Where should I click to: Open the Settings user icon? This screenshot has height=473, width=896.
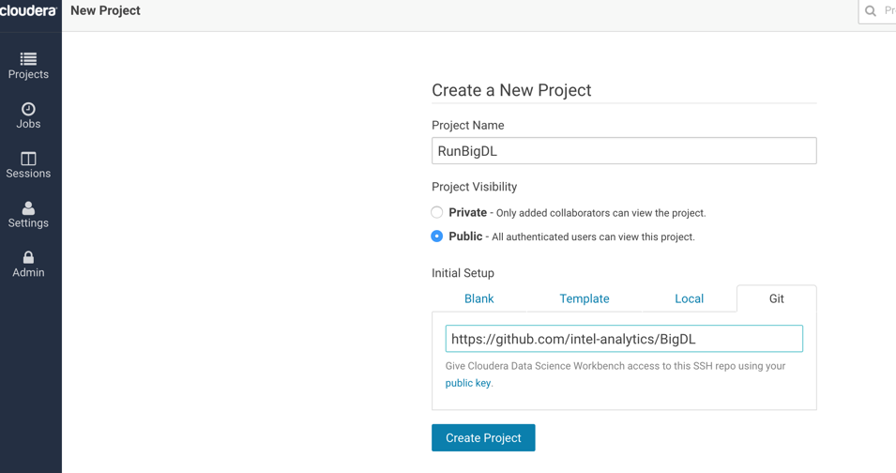point(28,208)
